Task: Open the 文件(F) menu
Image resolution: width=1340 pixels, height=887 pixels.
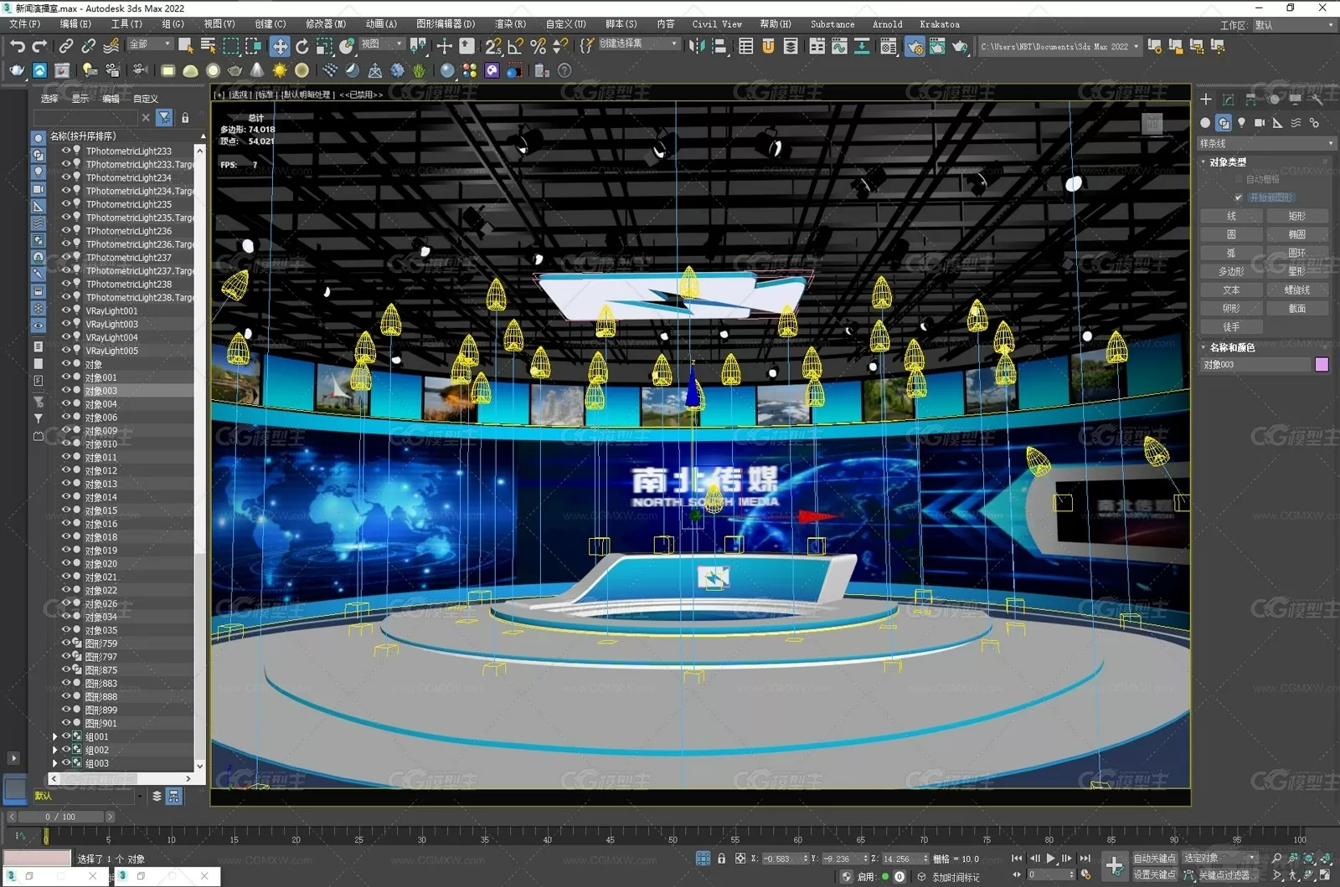Action: click(24, 24)
